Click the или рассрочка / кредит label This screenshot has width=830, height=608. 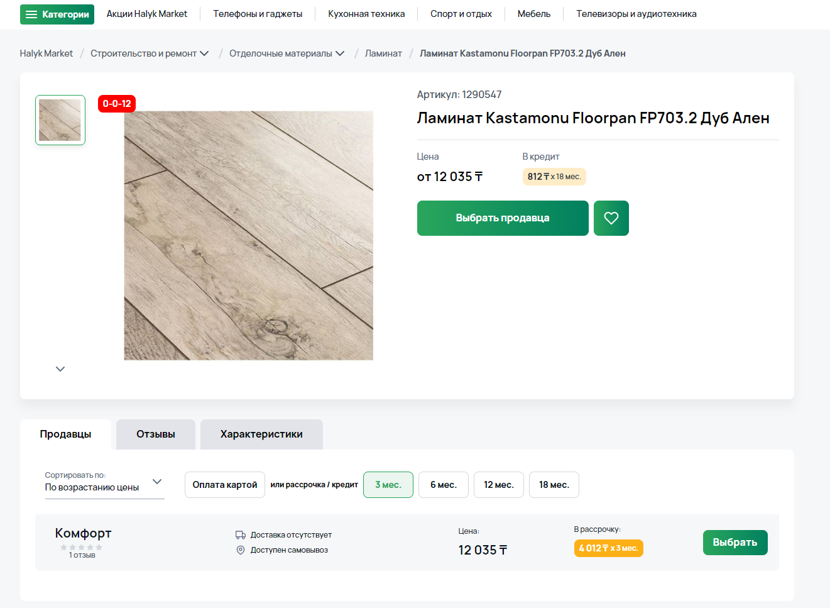pyautogui.click(x=314, y=485)
